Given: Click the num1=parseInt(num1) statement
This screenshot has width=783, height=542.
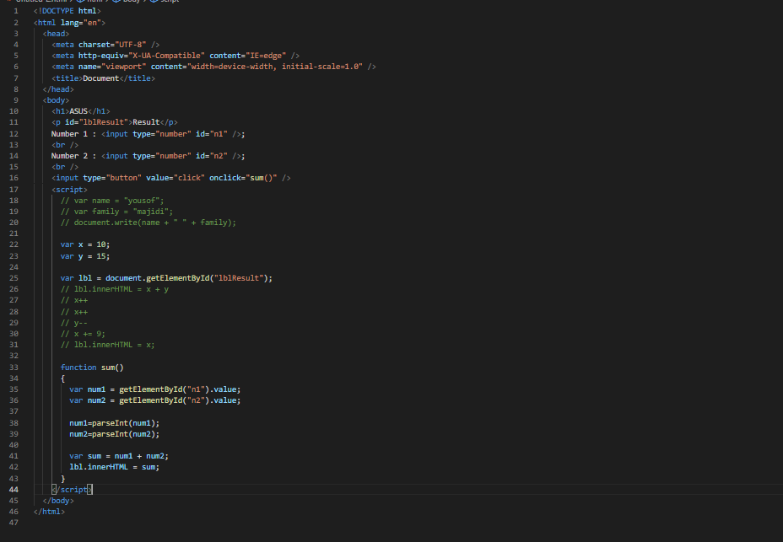Looking at the screenshot, I should coord(114,422).
